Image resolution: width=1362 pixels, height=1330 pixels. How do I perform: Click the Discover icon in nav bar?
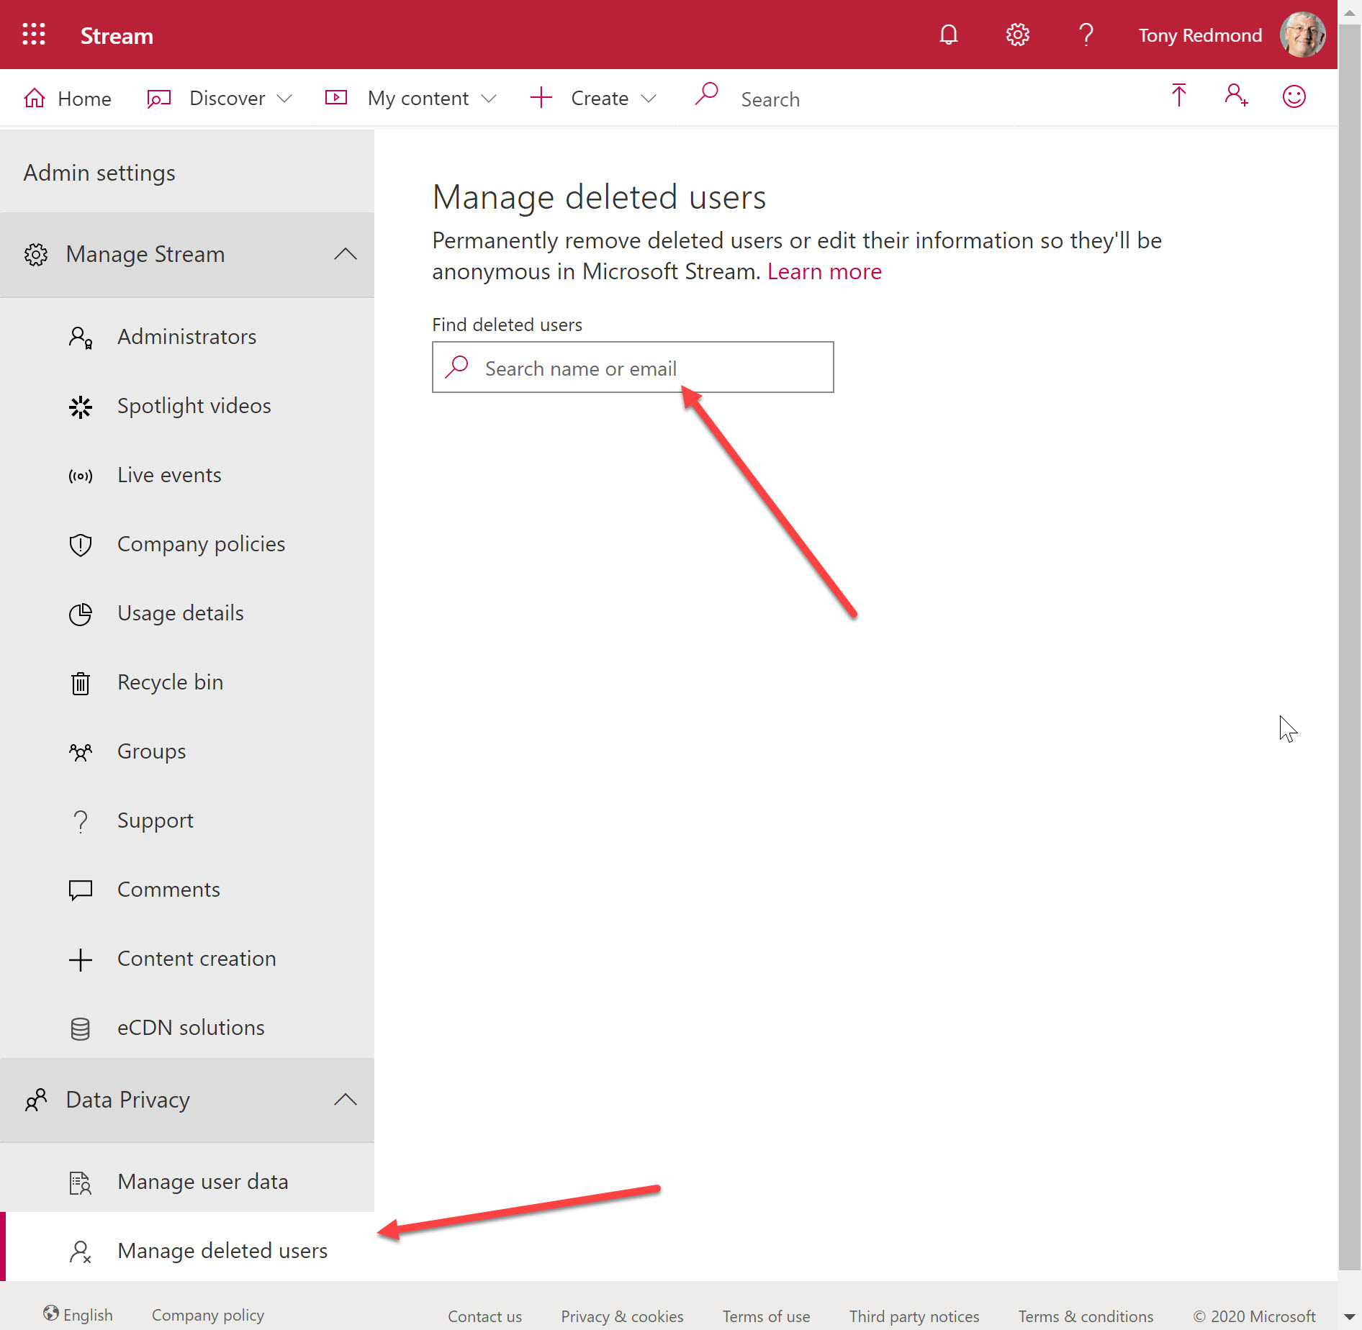click(x=158, y=98)
